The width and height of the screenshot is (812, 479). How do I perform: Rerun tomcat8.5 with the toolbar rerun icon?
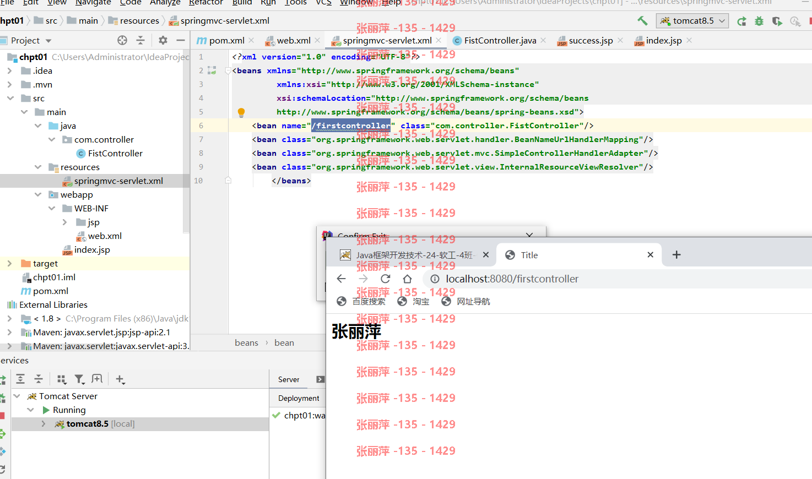click(742, 21)
